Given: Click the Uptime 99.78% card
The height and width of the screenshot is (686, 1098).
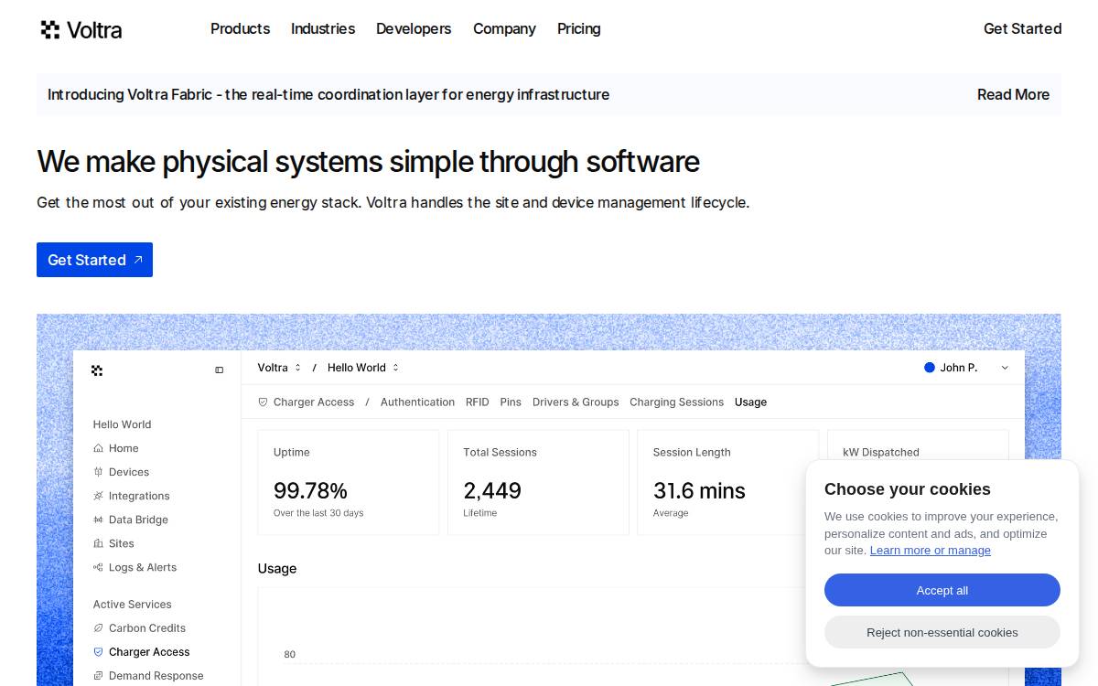Looking at the screenshot, I should (349, 482).
